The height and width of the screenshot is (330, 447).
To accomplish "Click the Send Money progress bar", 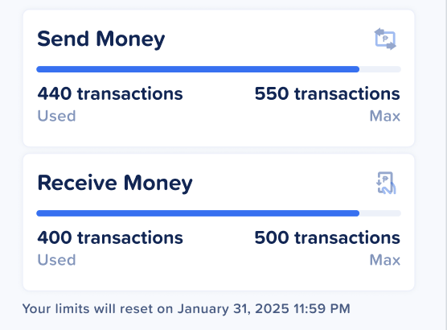I will point(219,69).
